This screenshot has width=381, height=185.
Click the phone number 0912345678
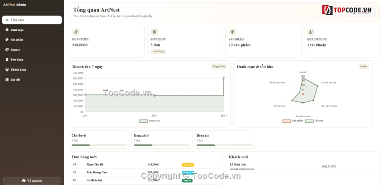click(329, 167)
